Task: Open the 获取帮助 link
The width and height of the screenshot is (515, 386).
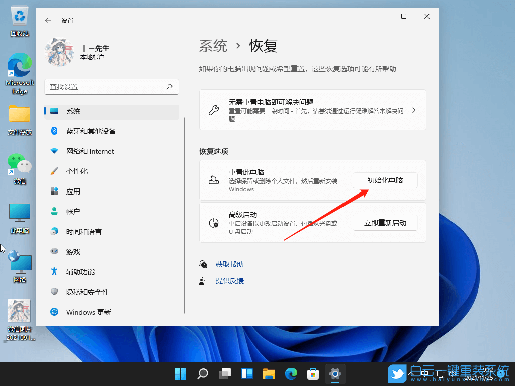Action: [230, 264]
